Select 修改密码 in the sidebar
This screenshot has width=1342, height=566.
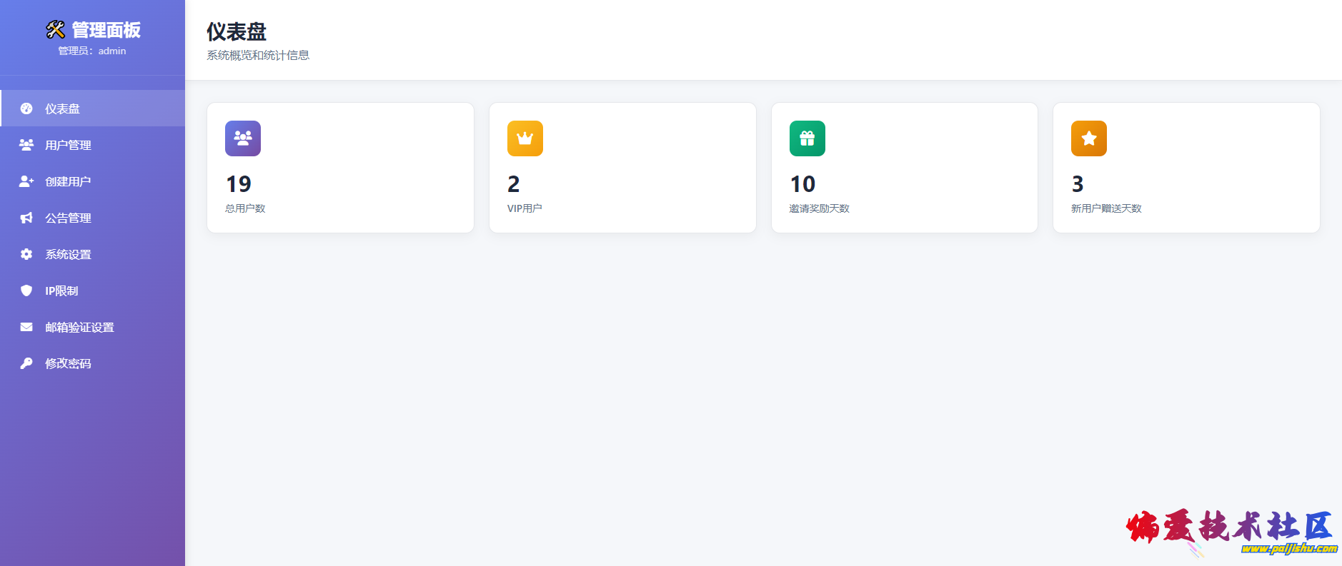68,363
